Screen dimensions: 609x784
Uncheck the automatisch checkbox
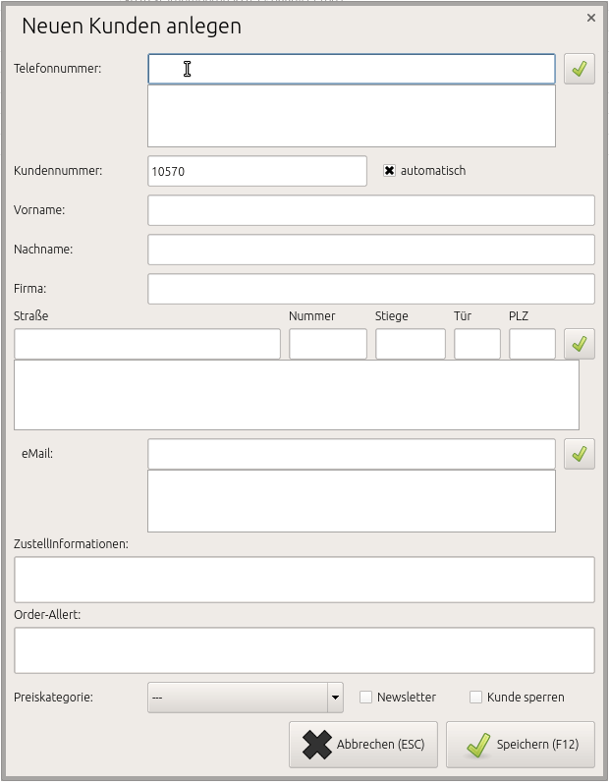389,171
